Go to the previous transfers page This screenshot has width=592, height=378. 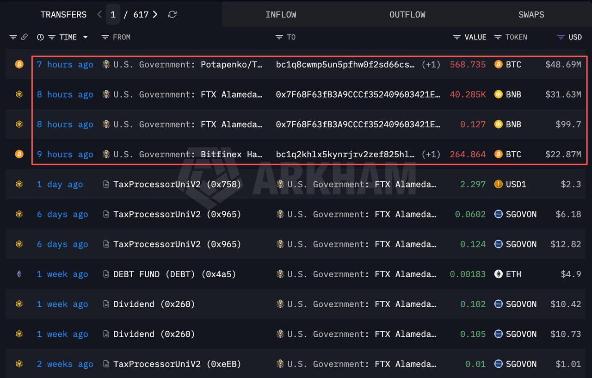(x=99, y=14)
